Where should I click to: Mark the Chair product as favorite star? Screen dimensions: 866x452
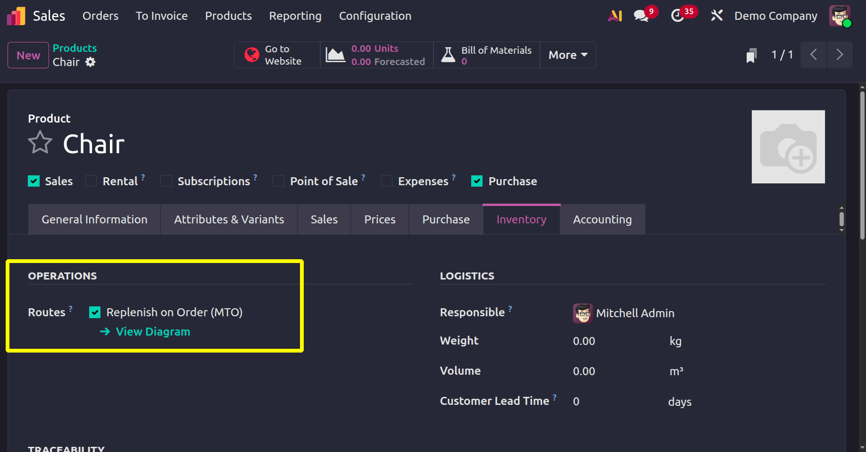point(40,142)
